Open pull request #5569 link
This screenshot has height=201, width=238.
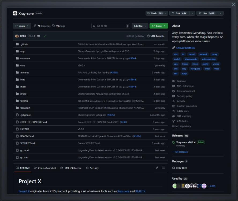pyautogui.click(x=114, y=73)
